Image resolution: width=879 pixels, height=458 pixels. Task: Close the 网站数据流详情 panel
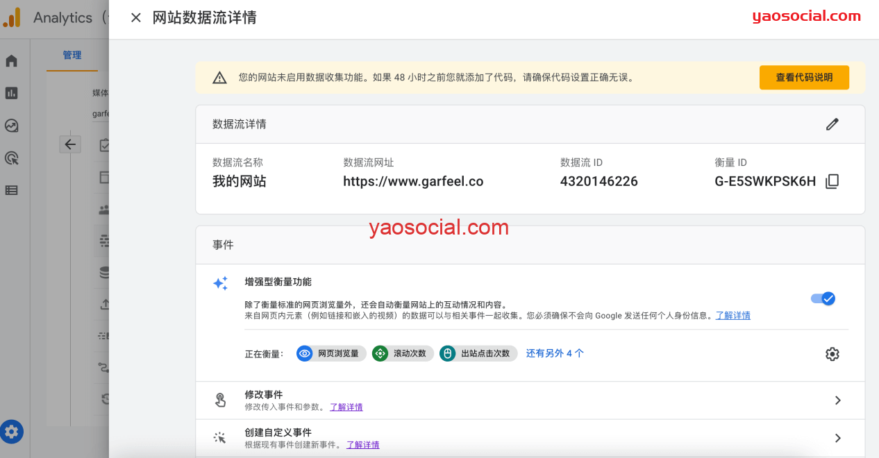136,18
